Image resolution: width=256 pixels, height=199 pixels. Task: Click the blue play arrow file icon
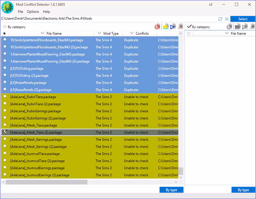tap(173, 27)
